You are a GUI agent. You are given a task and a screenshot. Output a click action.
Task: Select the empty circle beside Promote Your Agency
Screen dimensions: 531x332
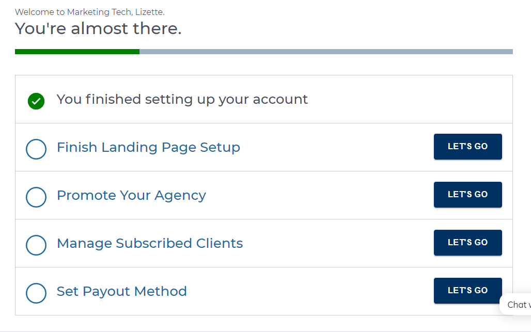click(36, 197)
